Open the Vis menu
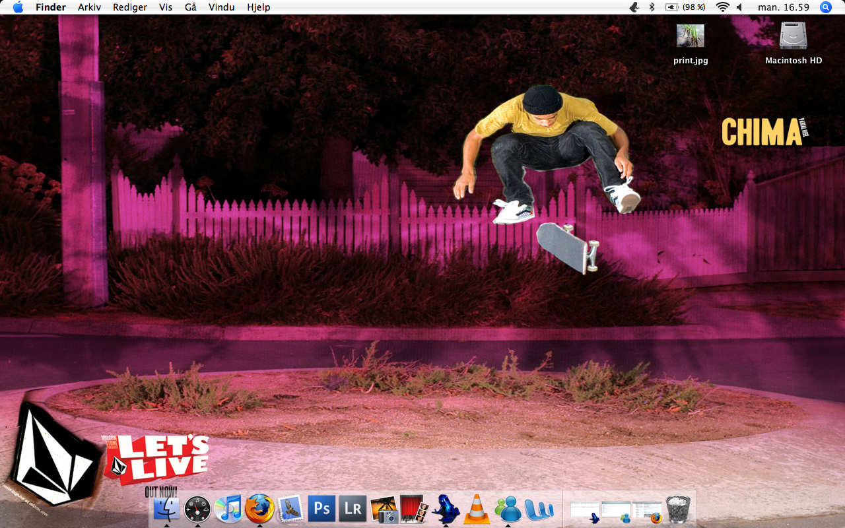Image resolution: width=845 pixels, height=528 pixels. [x=166, y=7]
